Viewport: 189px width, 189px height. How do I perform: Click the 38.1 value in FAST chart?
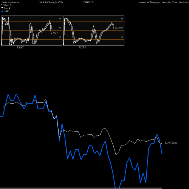click(55, 33)
